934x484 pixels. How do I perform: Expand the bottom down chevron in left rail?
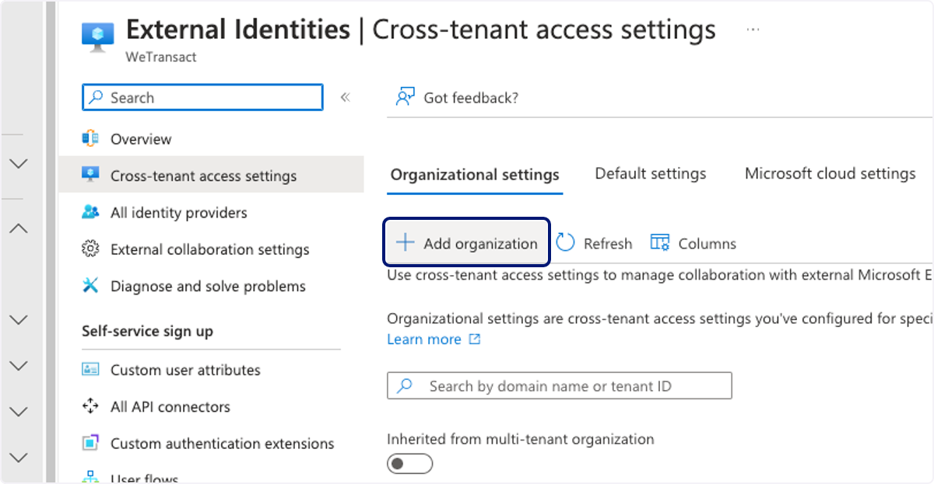tap(19, 458)
